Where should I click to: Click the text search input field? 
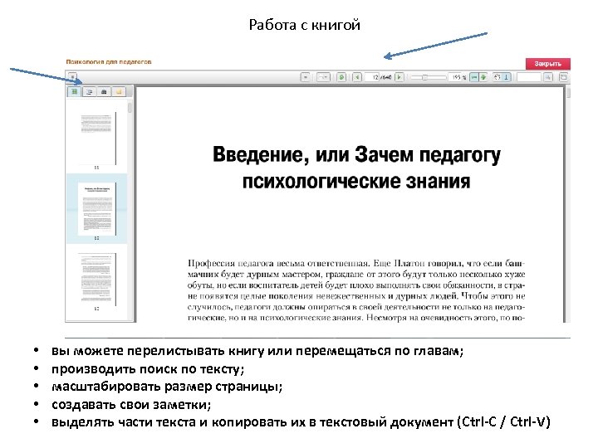point(529,77)
